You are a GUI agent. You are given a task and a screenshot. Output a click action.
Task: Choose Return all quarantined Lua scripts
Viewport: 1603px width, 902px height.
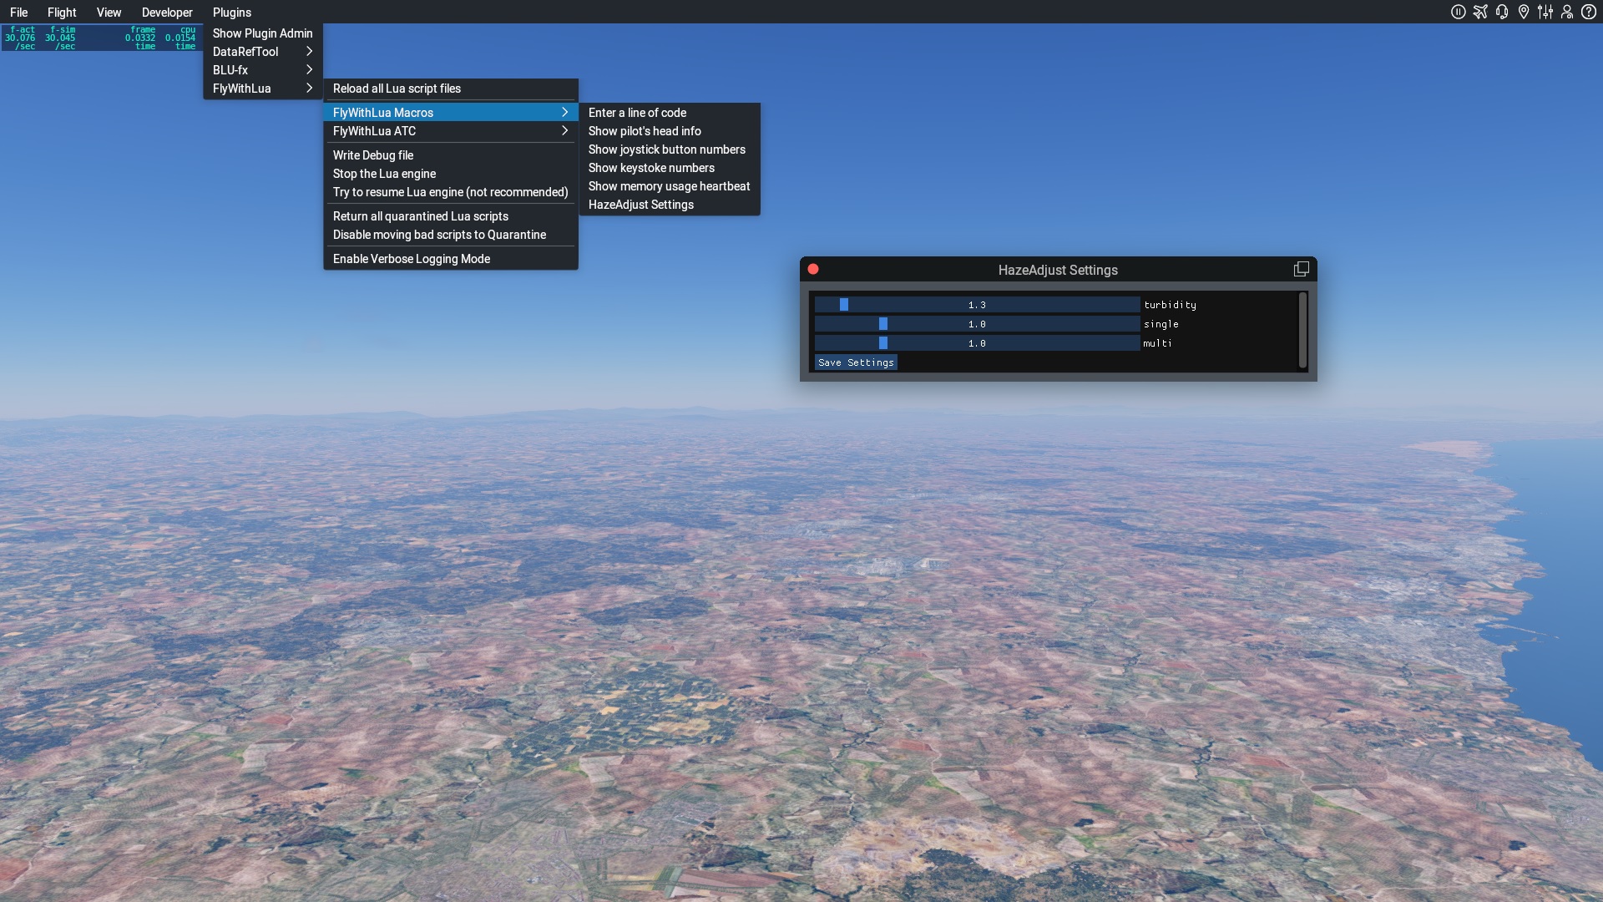click(451, 216)
